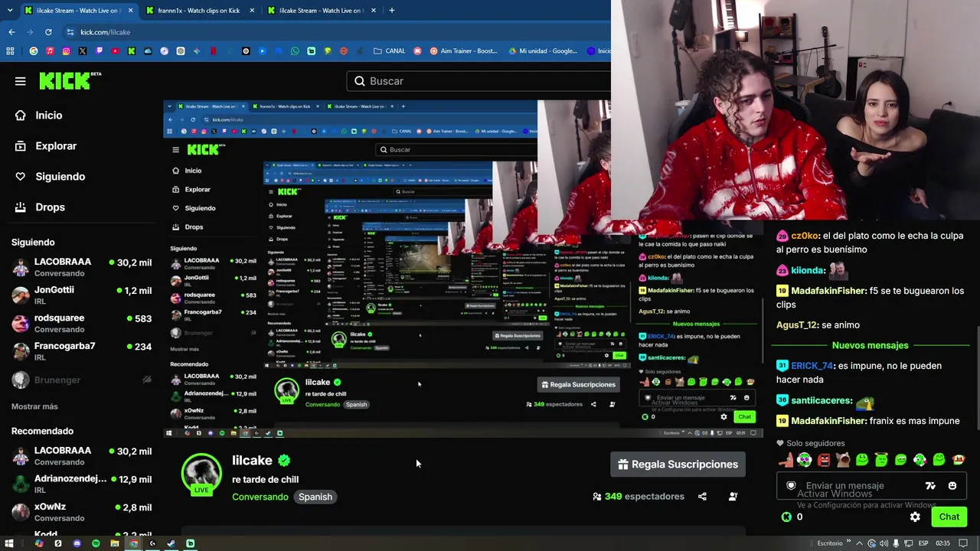Image resolution: width=980 pixels, height=551 pixels.
Task: Open Explorar in the Kick sidebar
Action: pyautogui.click(x=47, y=146)
